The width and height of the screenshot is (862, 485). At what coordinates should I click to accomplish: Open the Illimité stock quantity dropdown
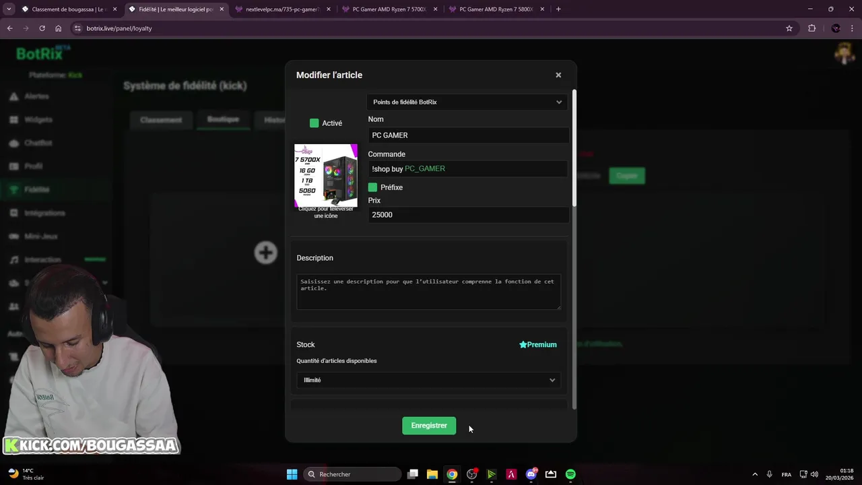(428, 380)
